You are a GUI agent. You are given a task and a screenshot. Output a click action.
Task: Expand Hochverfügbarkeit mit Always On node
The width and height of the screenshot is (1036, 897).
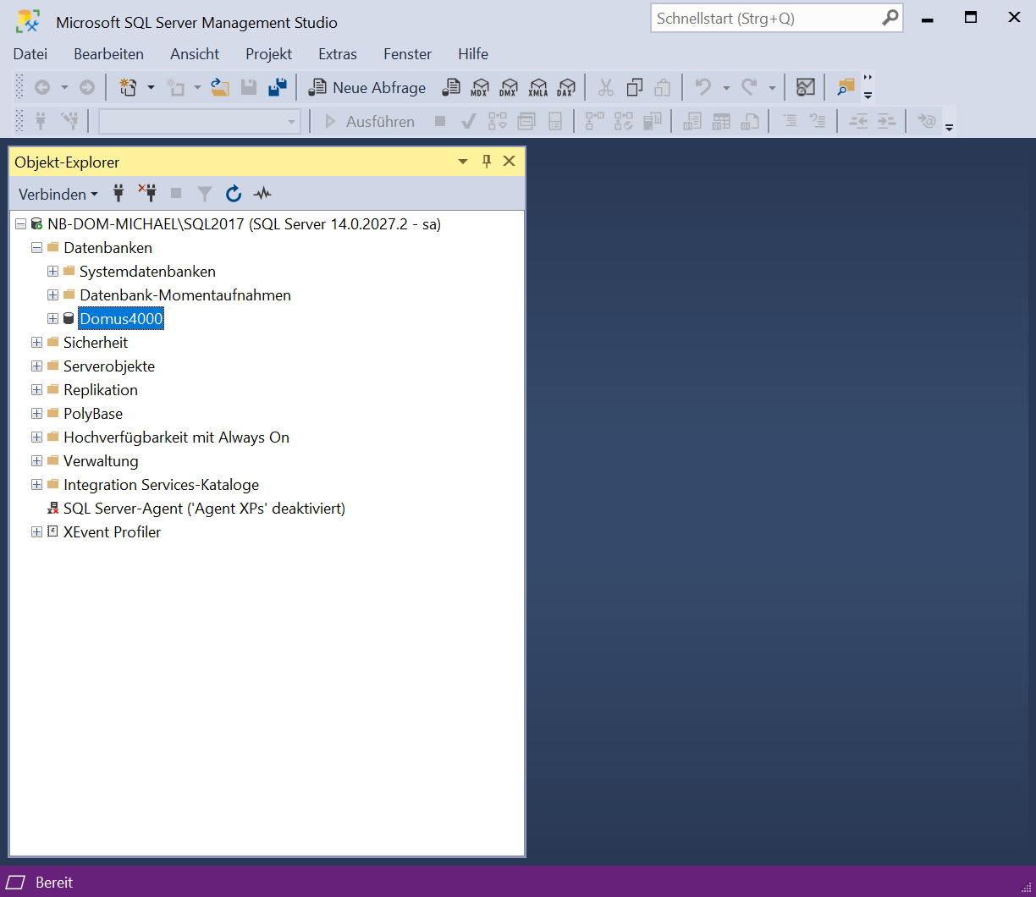36,437
